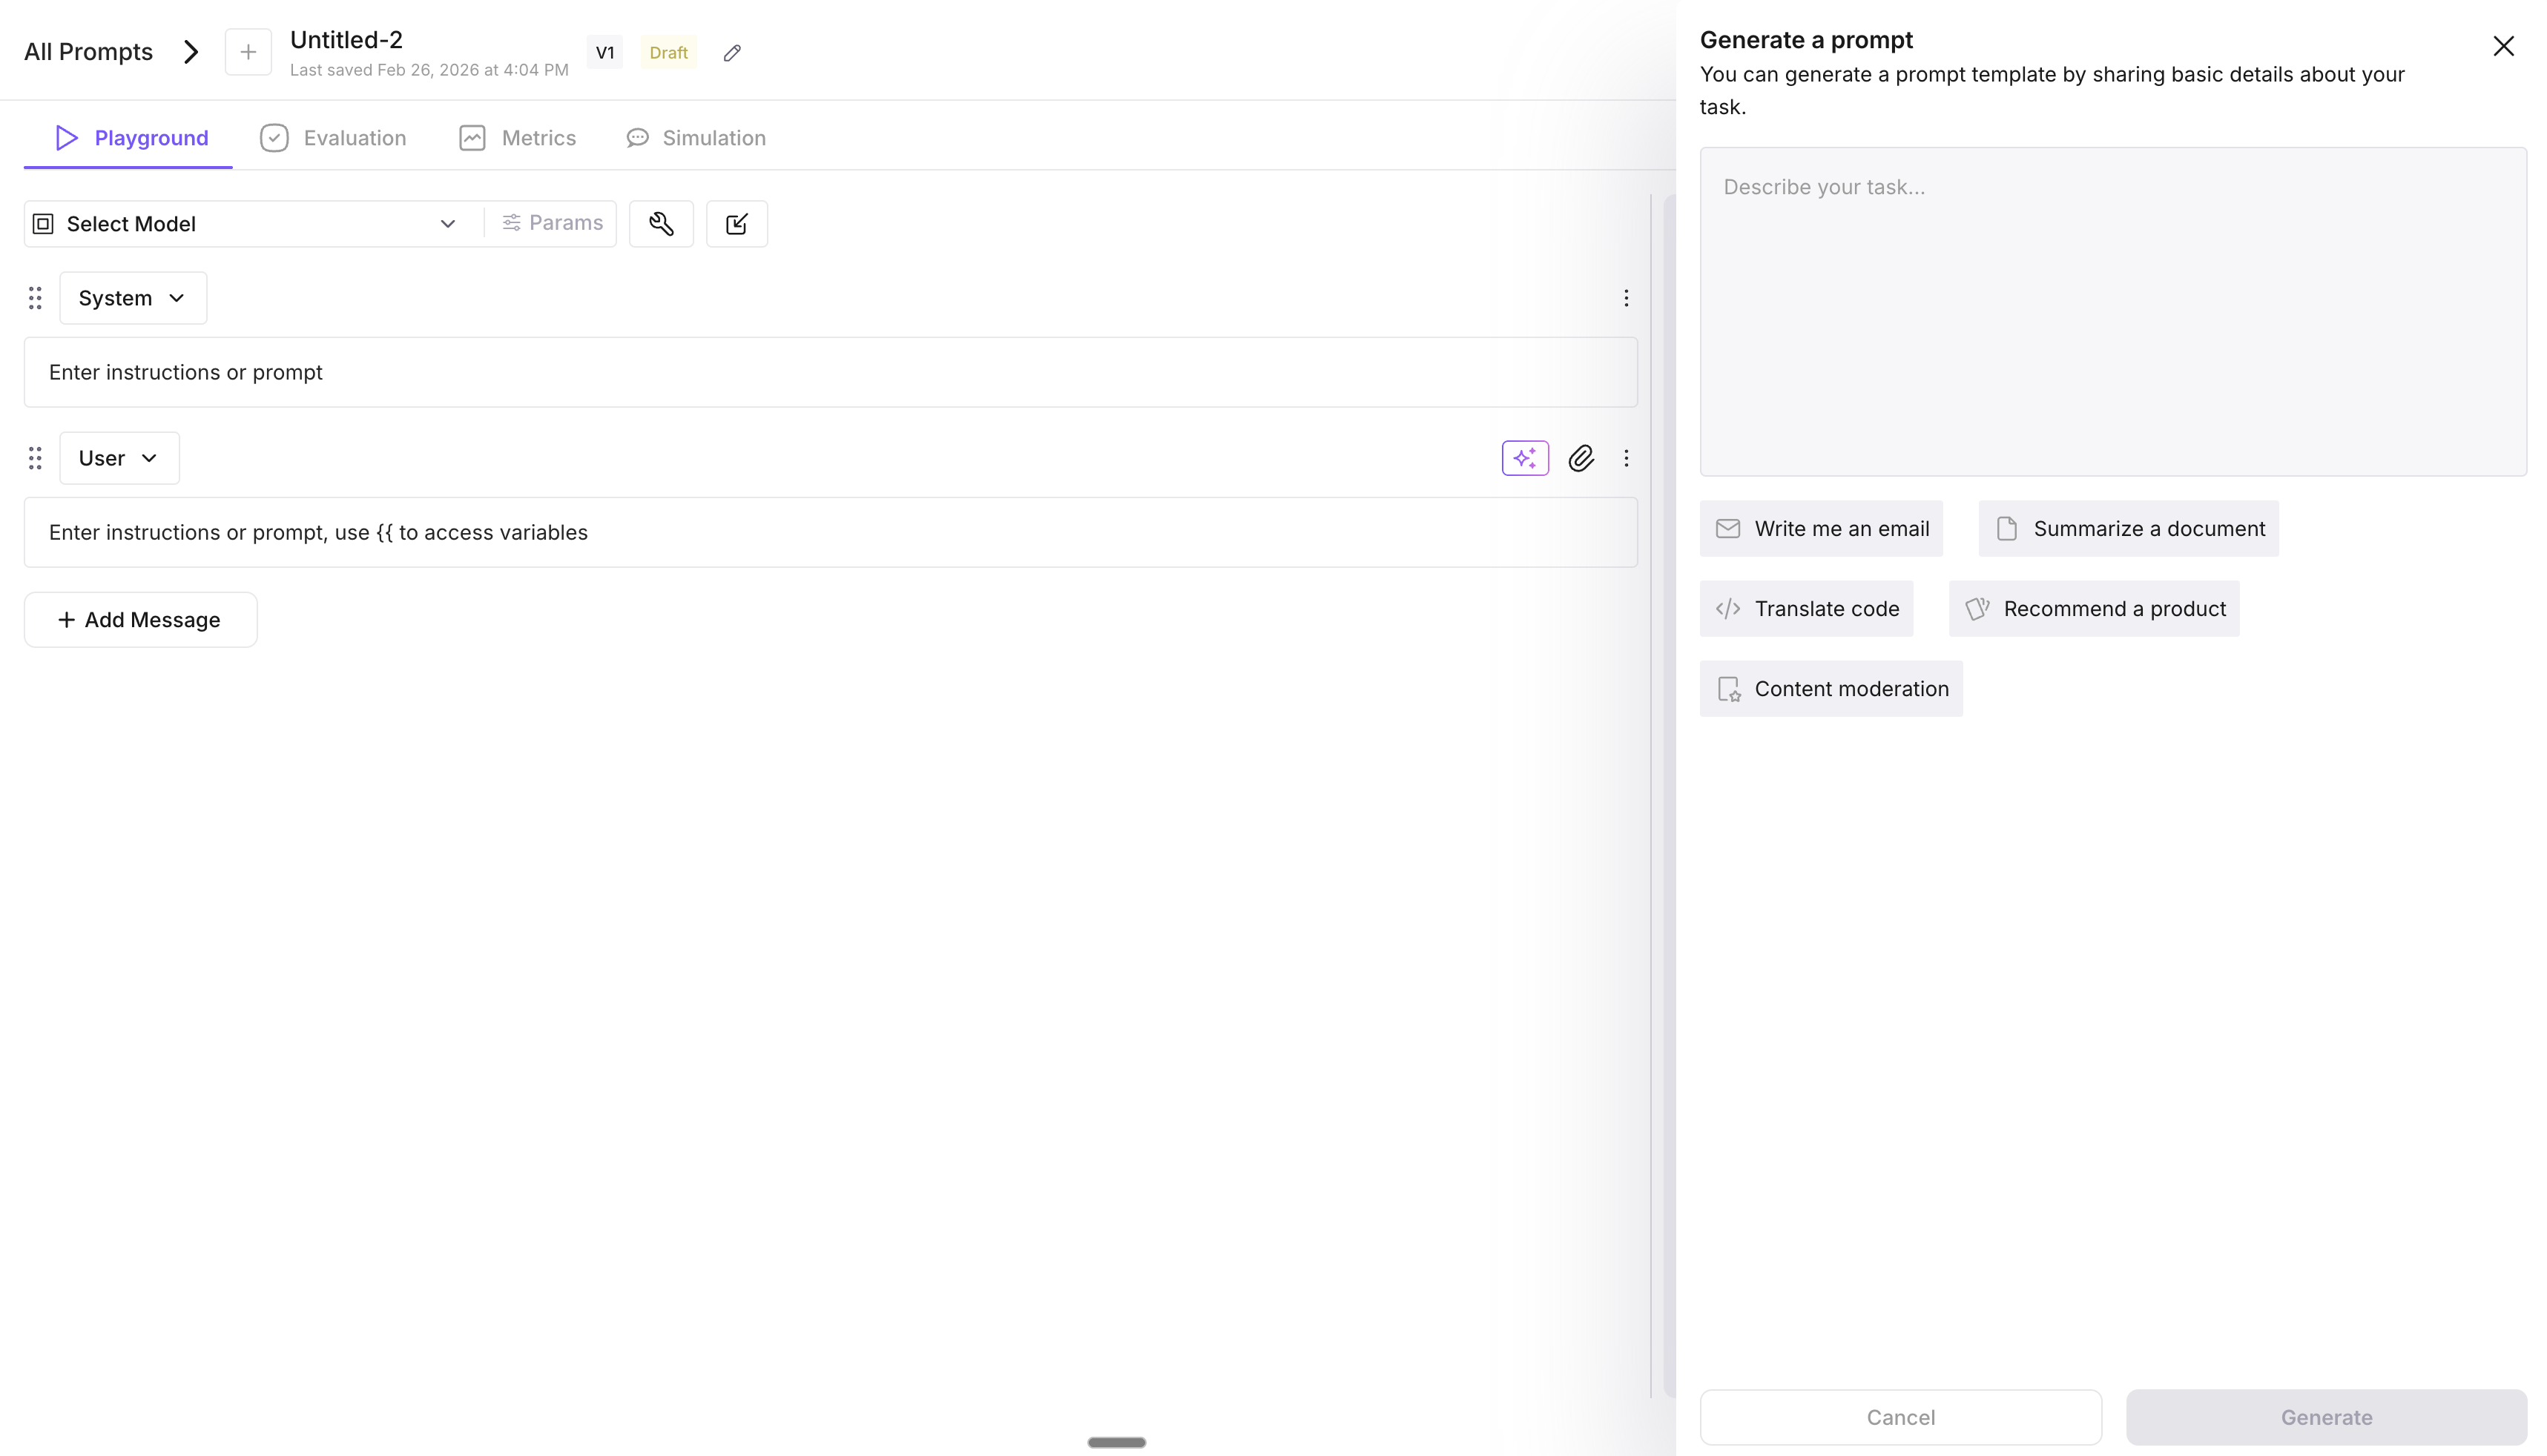Click the paperclip attachment icon
Image resolution: width=2547 pixels, height=1456 pixels.
(1581, 458)
